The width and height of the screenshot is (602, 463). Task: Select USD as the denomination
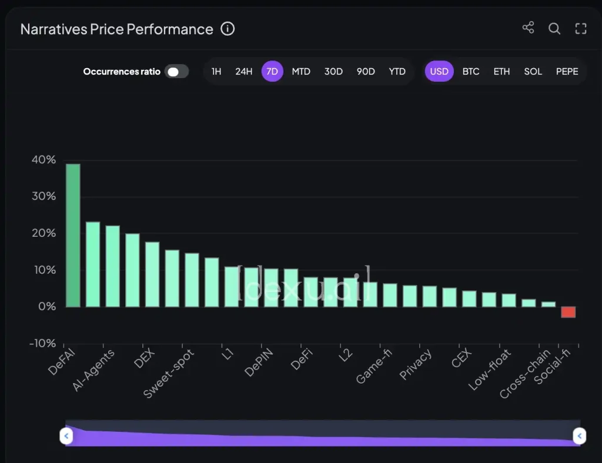(x=439, y=72)
